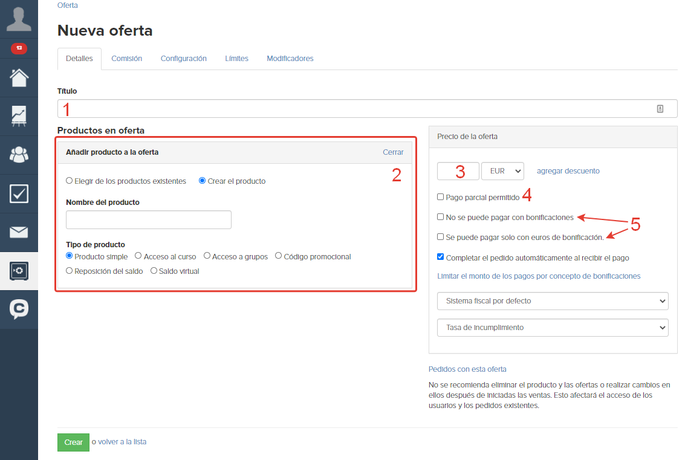Image resolution: width=688 pixels, height=460 pixels.
Task: Enable 'Pago parcial permitido' checkbox
Action: pos(441,197)
